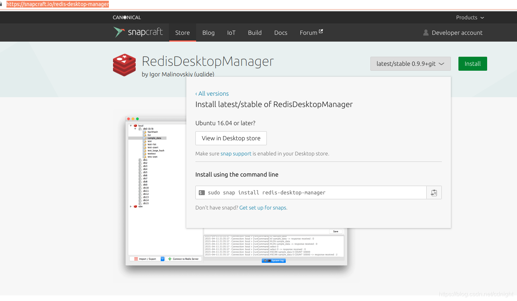The width and height of the screenshot is (517, 301).
Task: Click the Snapcraft logo
Action: click(138, 32)
